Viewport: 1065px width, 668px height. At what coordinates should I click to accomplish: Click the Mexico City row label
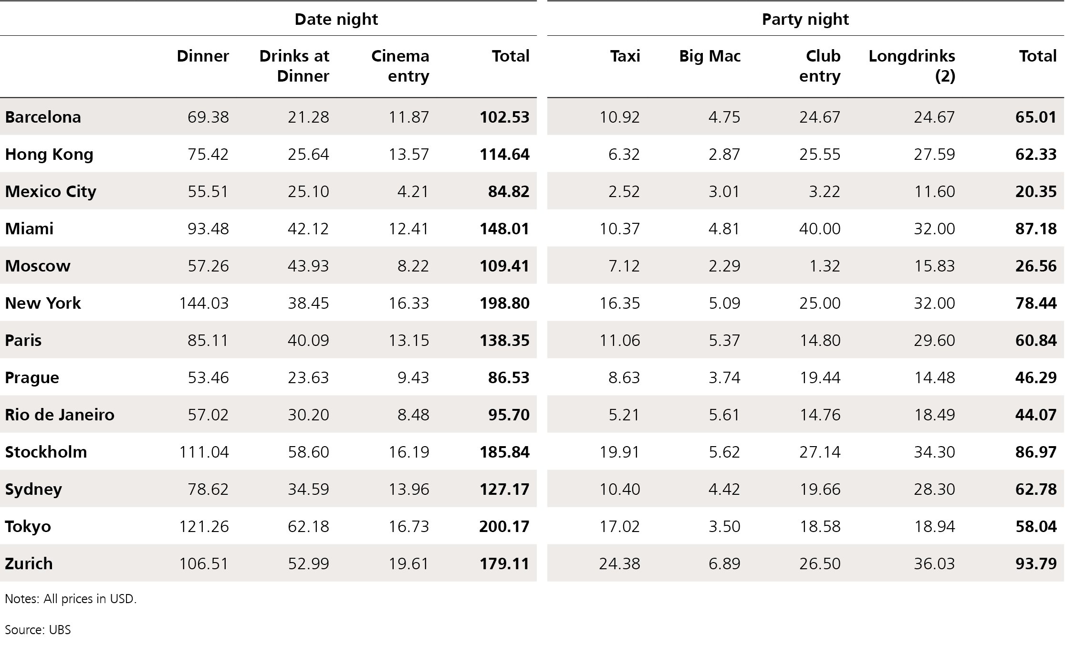(x=51, y=191)
